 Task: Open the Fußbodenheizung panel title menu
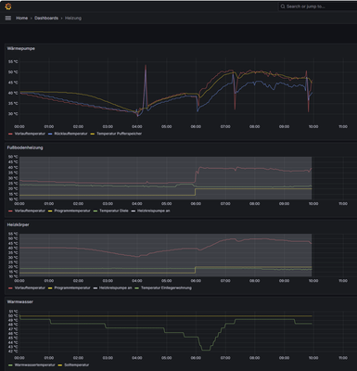tap(25, 147)
